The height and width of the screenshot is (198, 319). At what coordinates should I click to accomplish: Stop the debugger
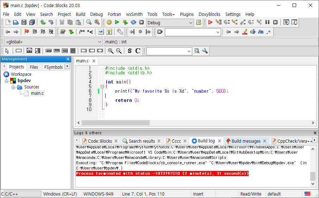pyautogui.click(x=275, y=22)
